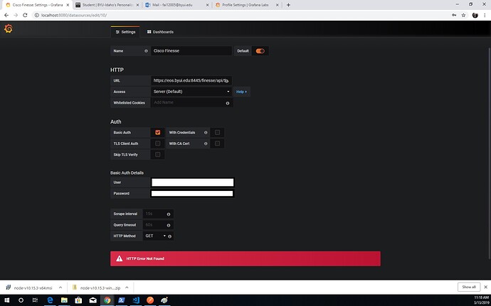Open Visual Studio Code from the taskbar
This screenshot has width=491, height=306.
[136, 300]
